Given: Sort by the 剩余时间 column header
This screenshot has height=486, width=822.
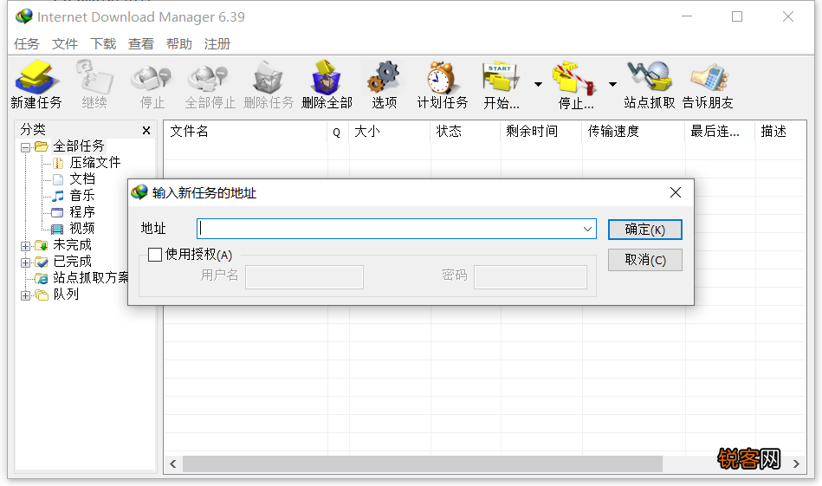Looking at the screenshot, I should tap(541, 131).
